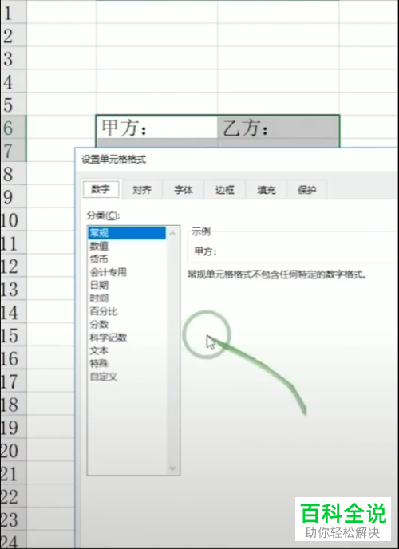The width and height of the screenshot is (399, 549).
Task: Switch to the 数字 tab
Action: [x=101, y=189]
